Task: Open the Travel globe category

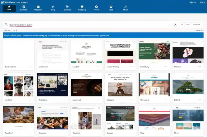Action: point(96,8)
